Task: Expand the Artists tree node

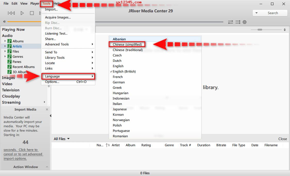Action: click(5, 46)
